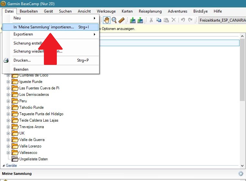Collapse the Geräte section
Viewport: 246px width, 181px height.
point(4,166)
